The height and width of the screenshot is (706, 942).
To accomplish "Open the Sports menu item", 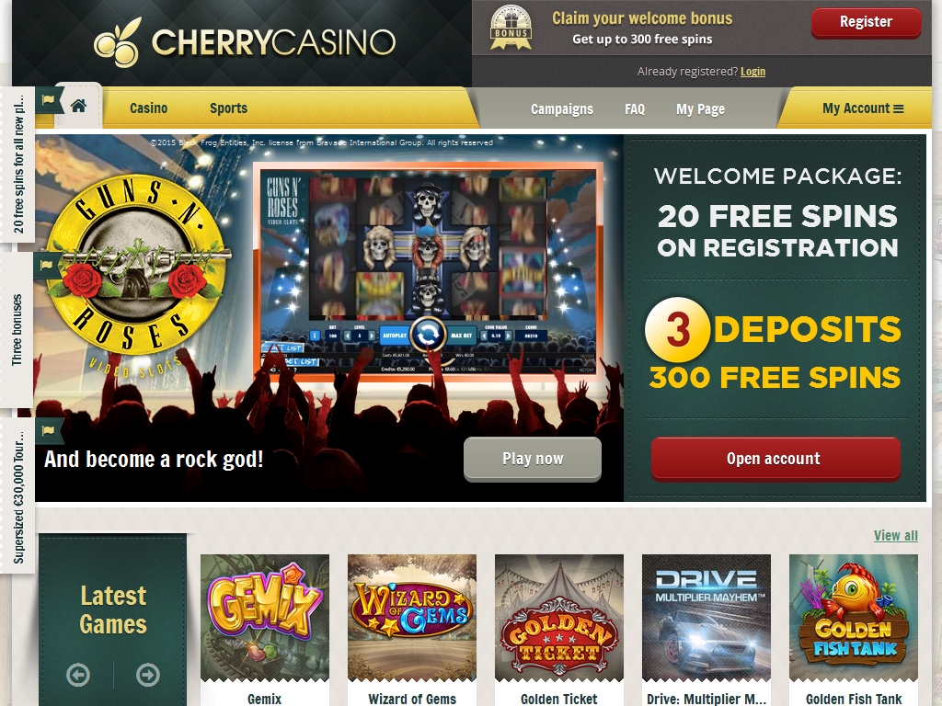I will coord(228,108).
